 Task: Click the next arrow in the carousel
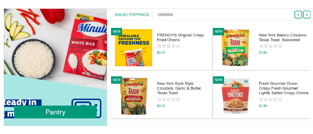[x=307, y=14]
